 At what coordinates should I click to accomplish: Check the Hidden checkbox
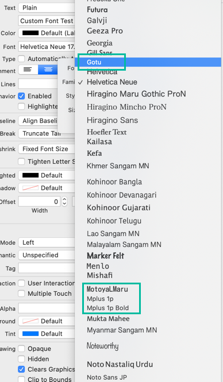pos(21,359)
